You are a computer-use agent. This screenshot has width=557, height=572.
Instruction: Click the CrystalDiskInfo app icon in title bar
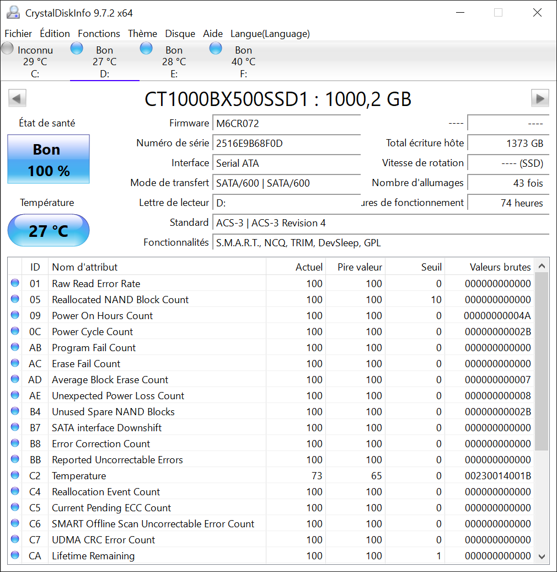[13, 13]
